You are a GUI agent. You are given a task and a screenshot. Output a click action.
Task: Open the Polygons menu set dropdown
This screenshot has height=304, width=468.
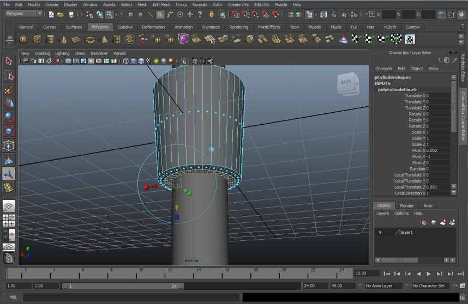tap(23, 14)
